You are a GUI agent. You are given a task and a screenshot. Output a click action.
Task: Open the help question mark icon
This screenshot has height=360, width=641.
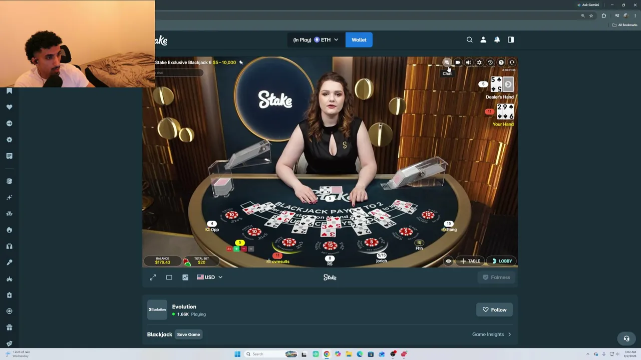pyautogui.click(x=501, y=62)
